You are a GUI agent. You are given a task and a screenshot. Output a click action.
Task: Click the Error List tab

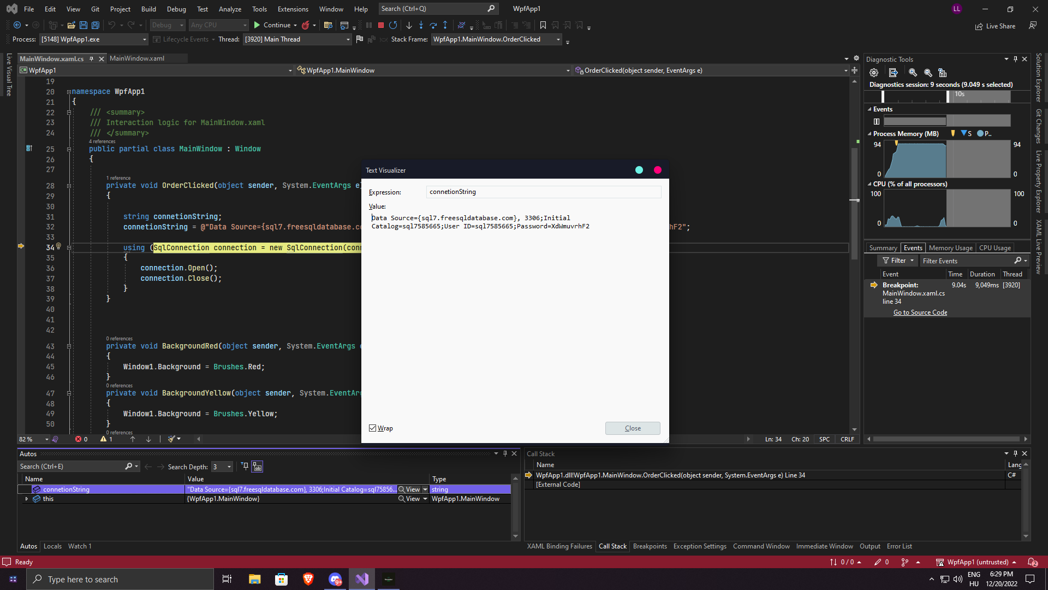(x=899, y=546)
